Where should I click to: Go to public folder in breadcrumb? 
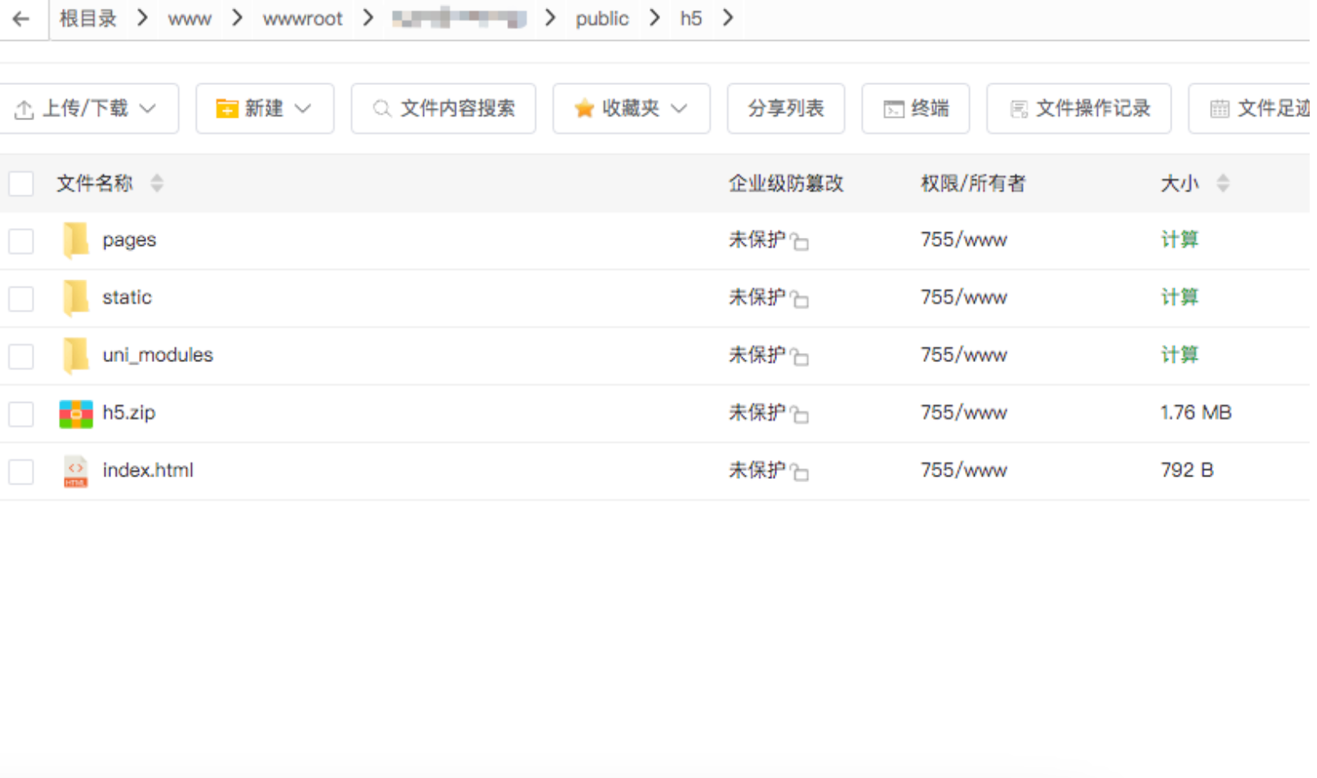[x=601, y=18]
